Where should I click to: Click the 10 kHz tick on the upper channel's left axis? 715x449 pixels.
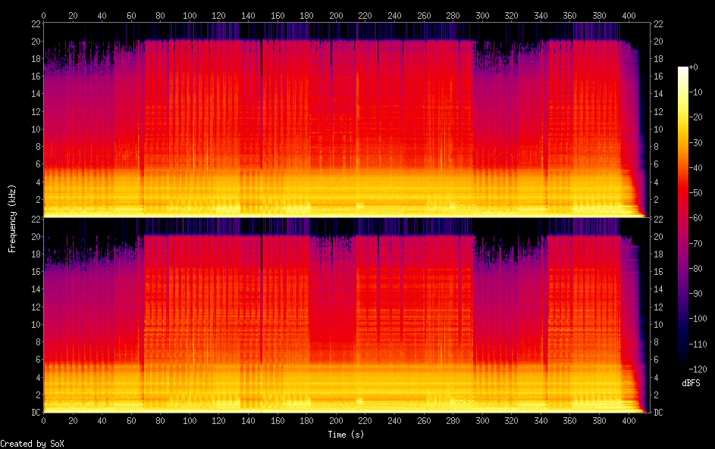click(x=35, y=129)
